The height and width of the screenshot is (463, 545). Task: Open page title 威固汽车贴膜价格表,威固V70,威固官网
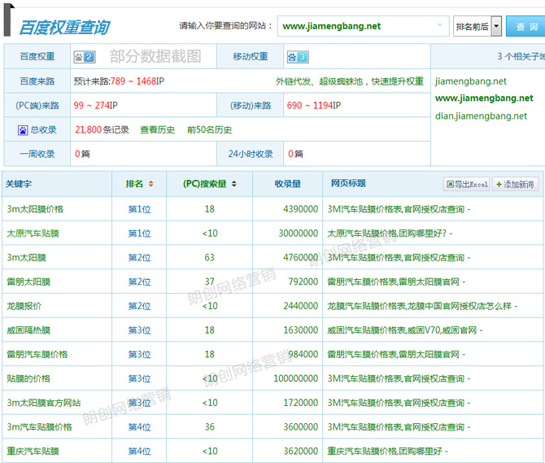pos(405,330)
